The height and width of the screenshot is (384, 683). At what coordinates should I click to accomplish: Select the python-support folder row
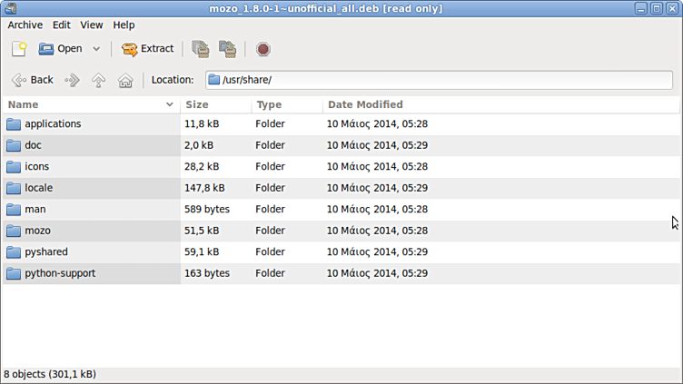(x=60, y=273)
